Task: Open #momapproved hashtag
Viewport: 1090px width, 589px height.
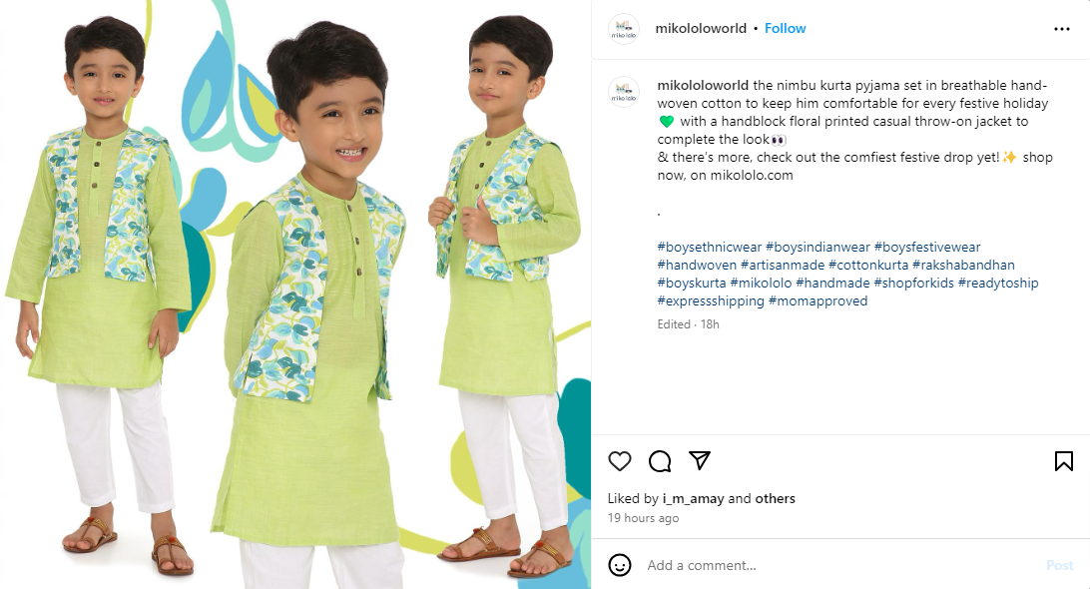Action: pos(817,301)
